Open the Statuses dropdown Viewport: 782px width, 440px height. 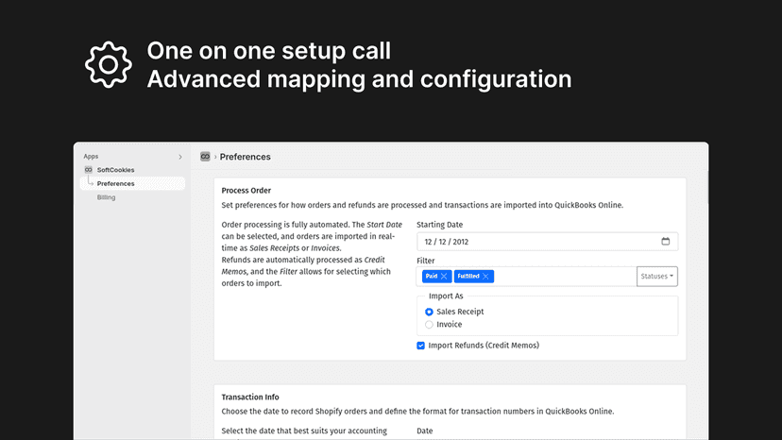point(656,277)
